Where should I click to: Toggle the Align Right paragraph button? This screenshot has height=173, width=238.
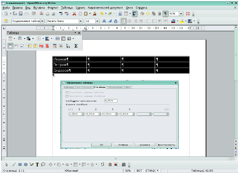click(x=135, y=21)
